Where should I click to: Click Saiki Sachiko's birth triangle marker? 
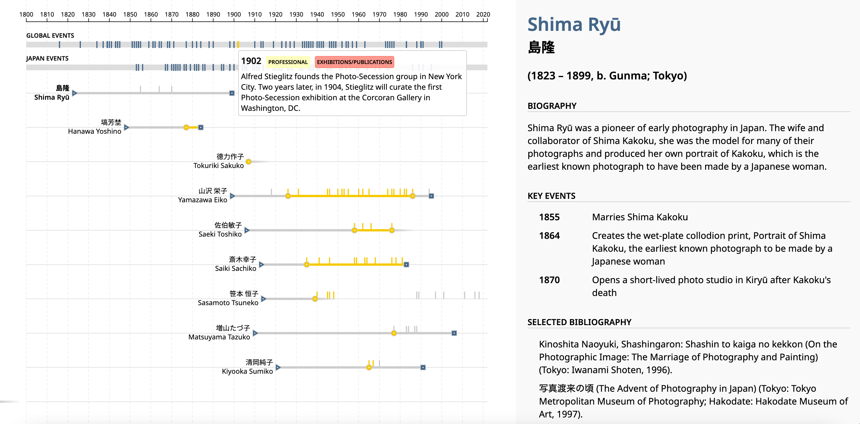(261, 265)
